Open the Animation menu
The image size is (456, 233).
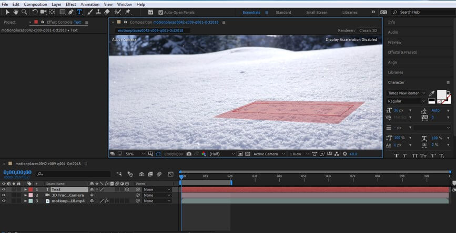coord(89,4)
